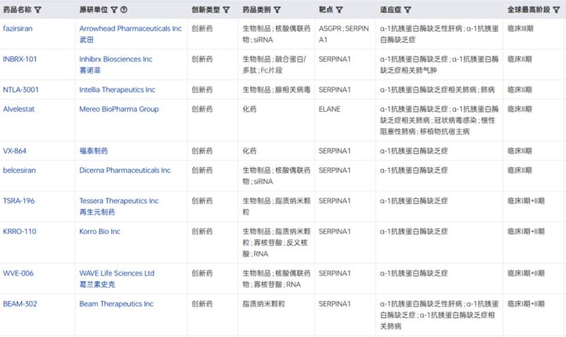The image size is (566, 337).
Task: Select 临床II期 stage in belcesiran row
Action: click(520, 170)
